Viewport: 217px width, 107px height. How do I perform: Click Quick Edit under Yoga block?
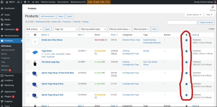click(x=60, y=54)
